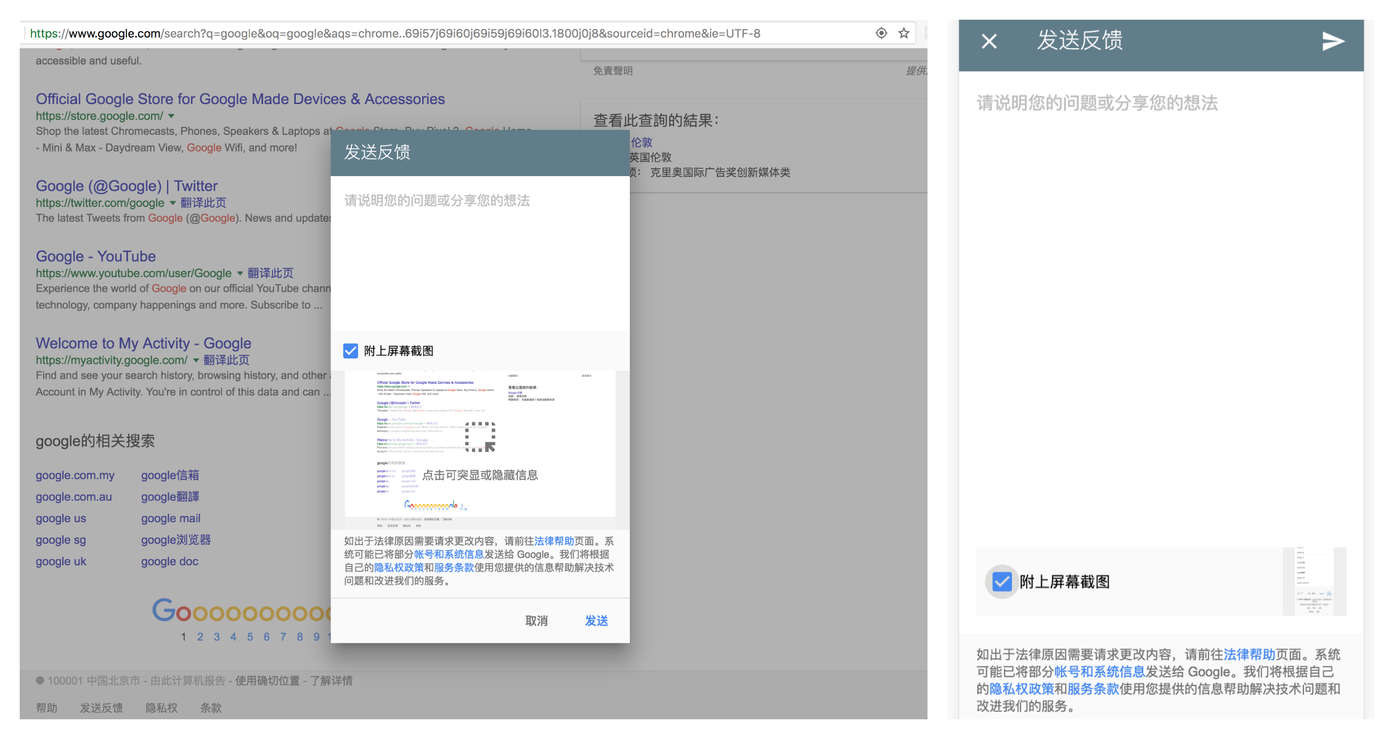The height and width of the screenshot is (739, 1394).
Task: Go to results page 3
Action: pyautogui.click(x=217, y=637)
